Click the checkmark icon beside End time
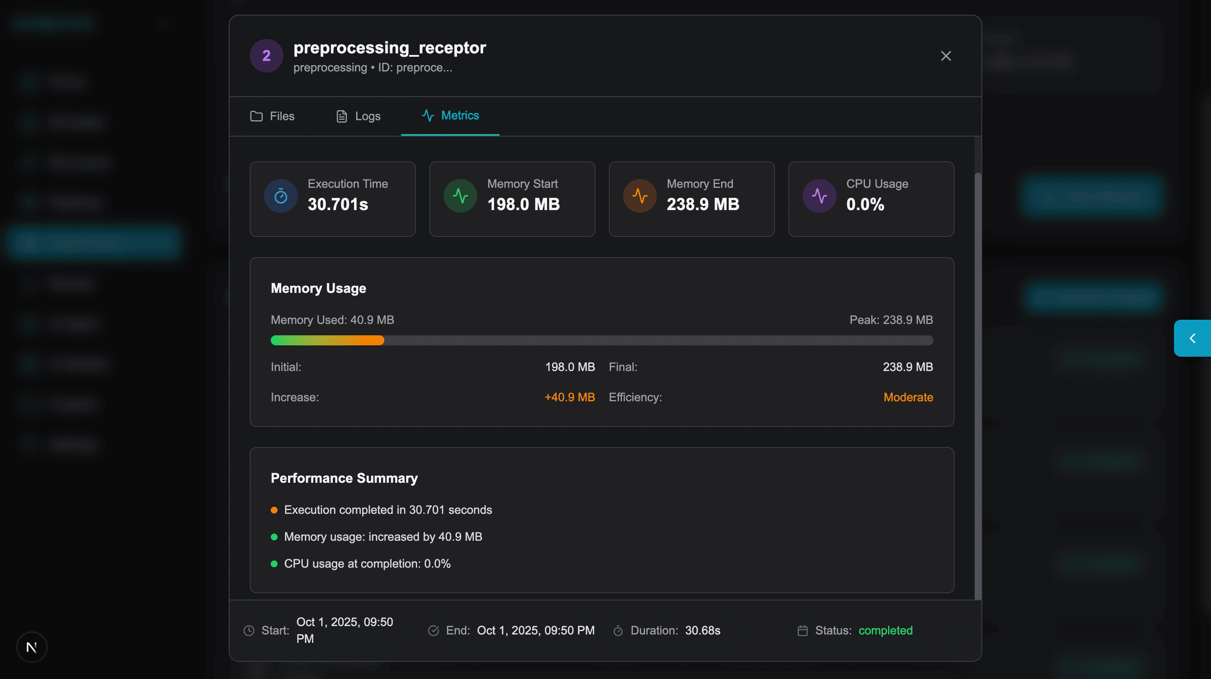This screenshot has height=679, width=1211. [x=434, y=630]
